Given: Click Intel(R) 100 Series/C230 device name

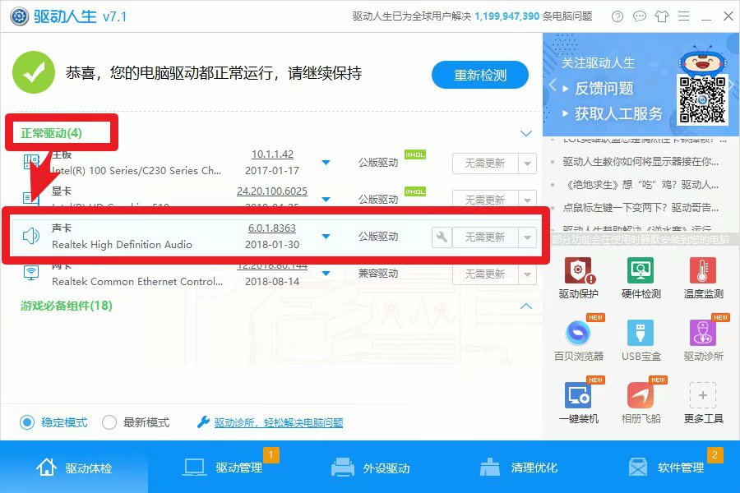Looking at the screenshot, I should [x=136, y=171].
